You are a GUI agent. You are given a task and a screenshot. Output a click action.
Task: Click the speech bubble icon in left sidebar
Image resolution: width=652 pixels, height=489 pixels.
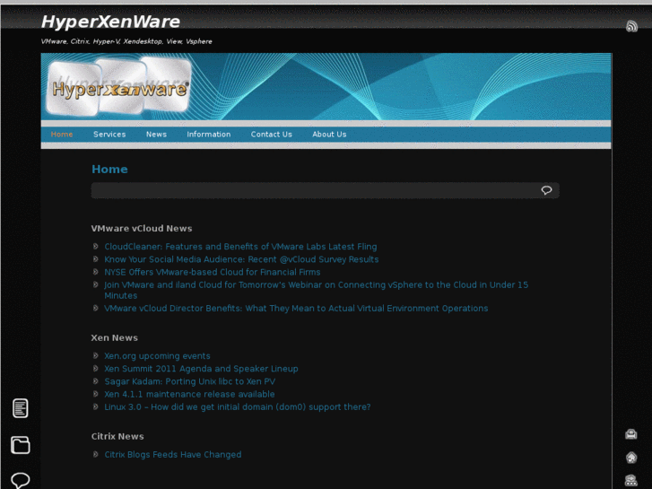[x=21, y=481]
